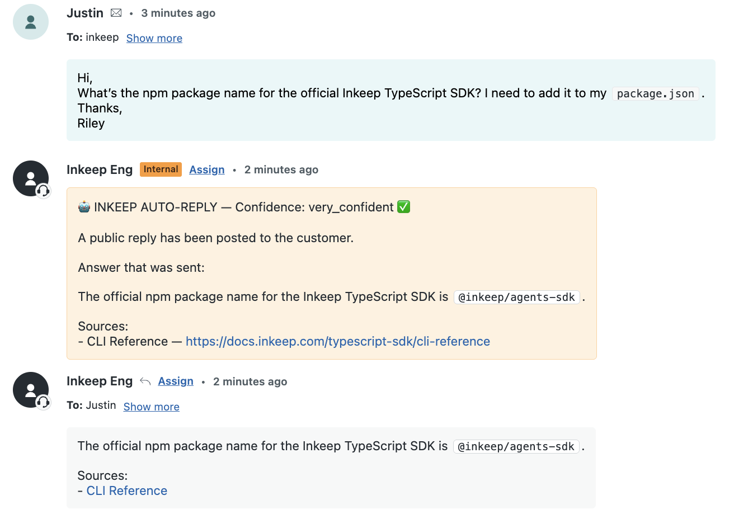Click @inkeep/agents-sdk code in the internal note

pyautogui.click(x=517, y=297)
